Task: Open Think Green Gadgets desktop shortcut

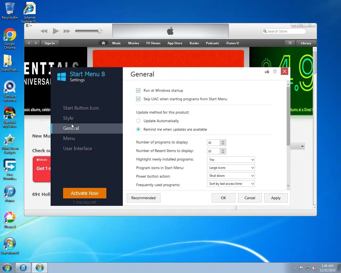Action: [x=10, y=143]
